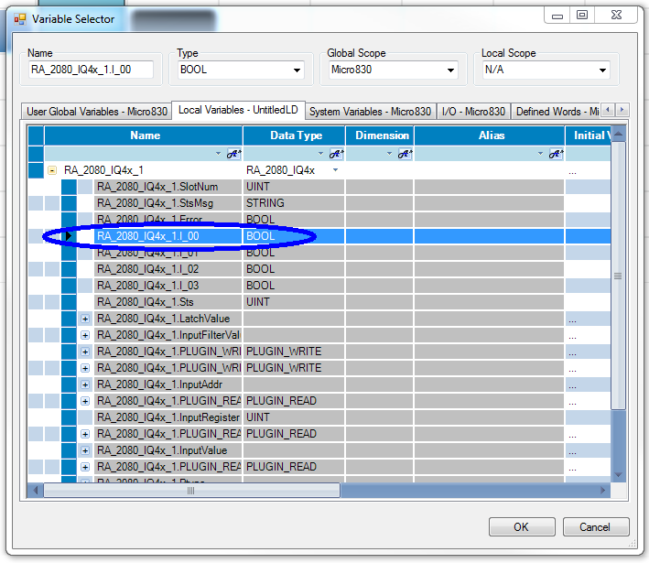
Task: Expand the InputAddr variable node
Action: click(x=85, y=384)
